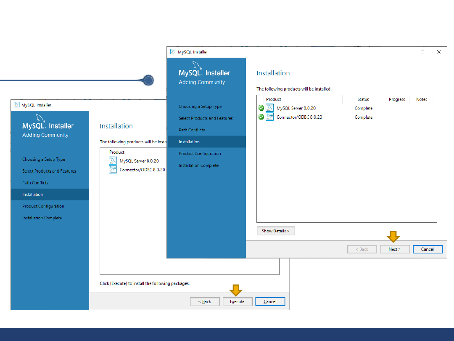Screen dimensions: 454x341
Task: Select Path Conflicts step in back window sidebar
Action: pos(35,183)
